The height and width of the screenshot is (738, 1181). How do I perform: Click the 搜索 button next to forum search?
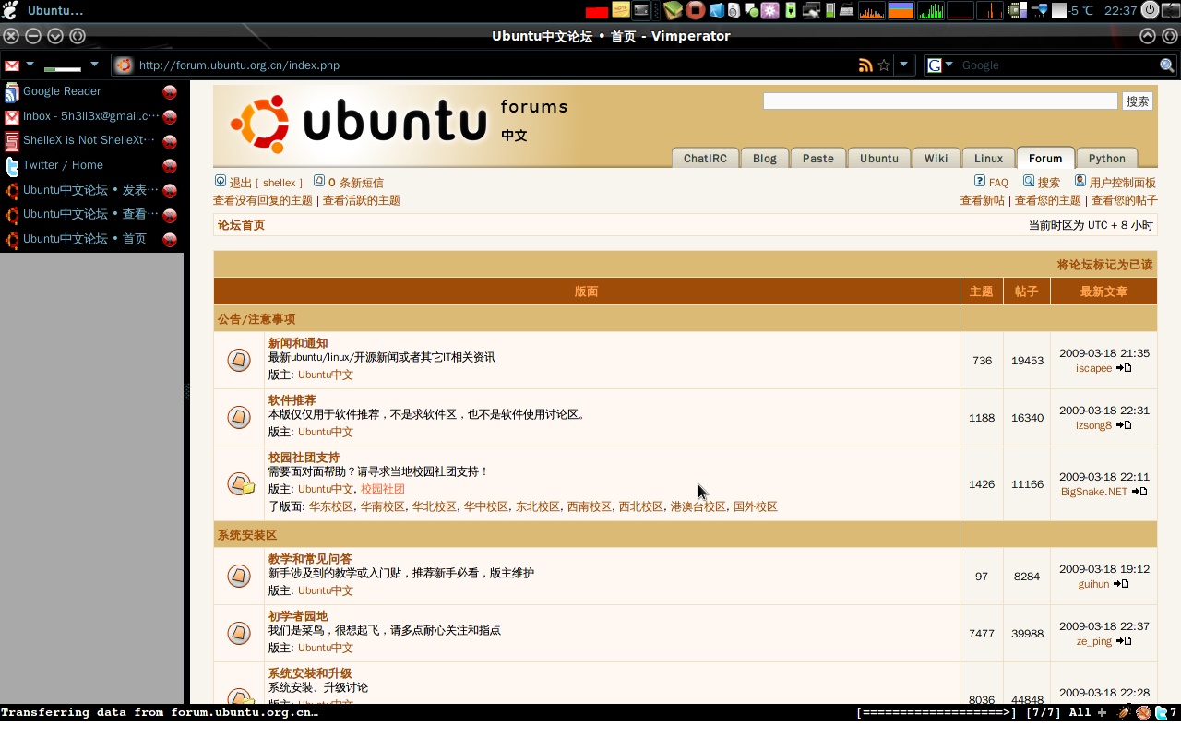click(x=1138, y=101)
